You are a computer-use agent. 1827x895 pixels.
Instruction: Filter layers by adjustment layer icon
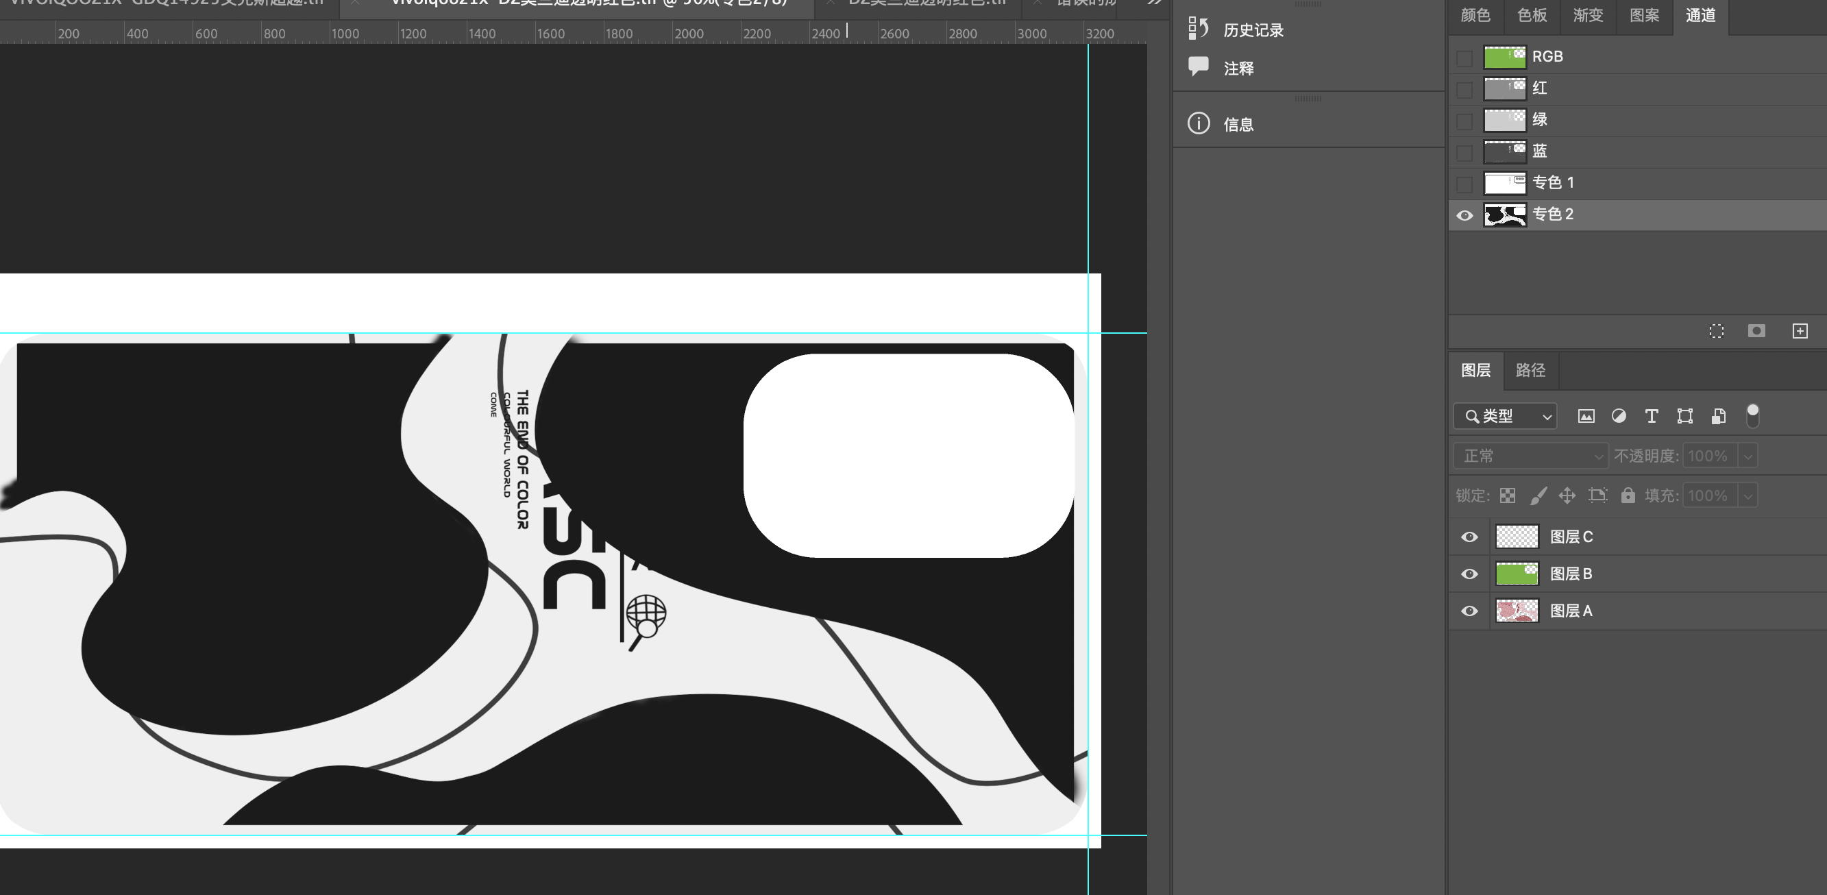[x=1619, y=416]
